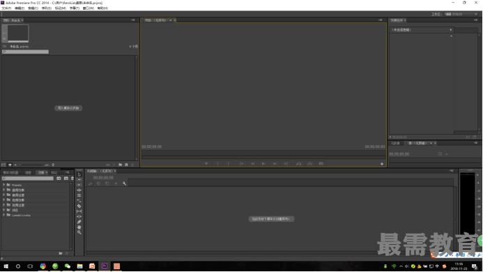Click Step Back one frame button

[x=252, y=164]
